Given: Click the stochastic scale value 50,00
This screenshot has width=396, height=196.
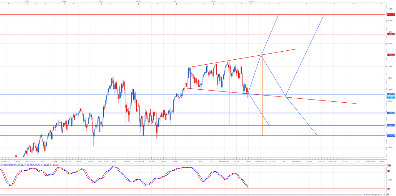Looking at the screenshot, I should pyautogui.click(x=390, y=180).
